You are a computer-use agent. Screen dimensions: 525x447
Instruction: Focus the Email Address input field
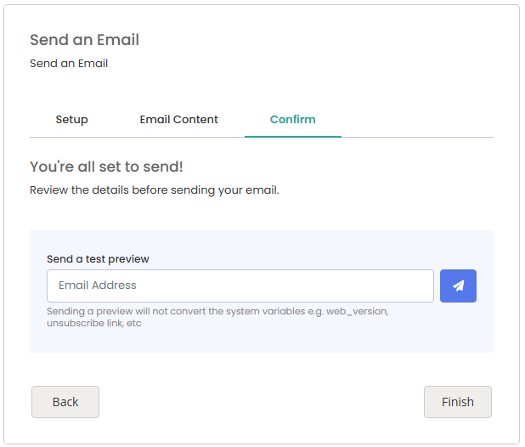click(x=240, y=286)
